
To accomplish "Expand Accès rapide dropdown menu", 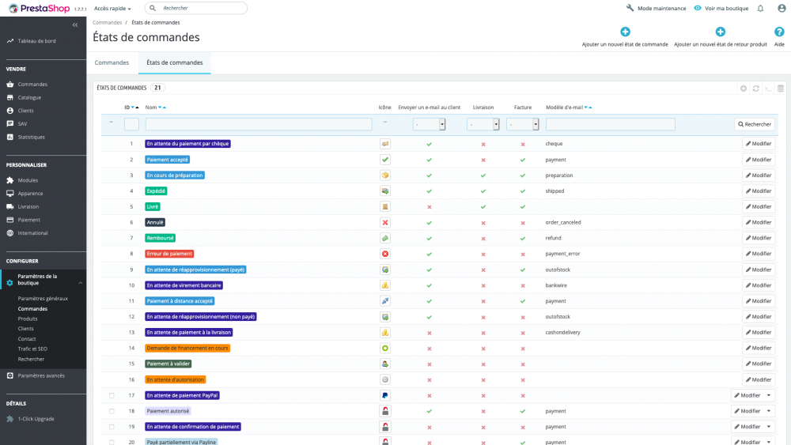I will pyautogui.click(x=112, y=8).
